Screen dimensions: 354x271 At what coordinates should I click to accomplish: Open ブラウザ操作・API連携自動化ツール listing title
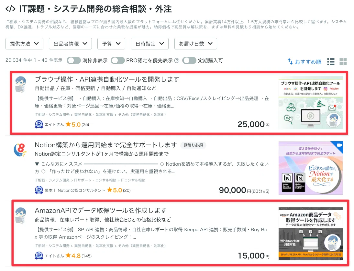[107, 79]
